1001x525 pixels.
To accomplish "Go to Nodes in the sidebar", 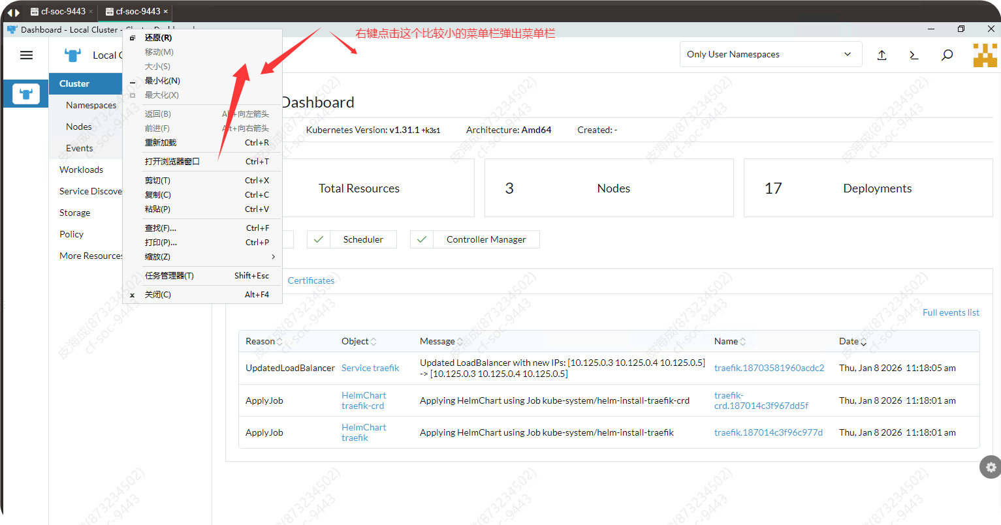I will 79,127.
